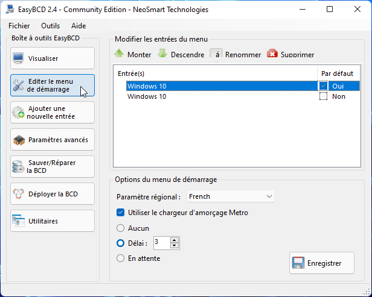372x297 pixels.
Task: Click the red X Supprimer icon
Action: tap(272, 54)
